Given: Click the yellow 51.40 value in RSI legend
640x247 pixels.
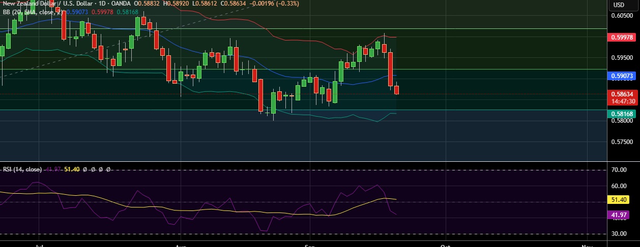Looking at the screenshot, I should pyautogui.click(x=72, y=169).
